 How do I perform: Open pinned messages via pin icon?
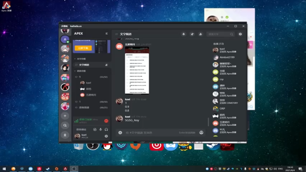click(192, 34)
